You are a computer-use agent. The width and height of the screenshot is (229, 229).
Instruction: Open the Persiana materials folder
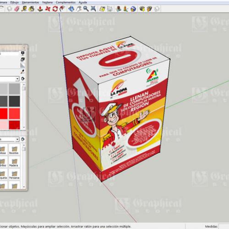click(x=14, y=175)
